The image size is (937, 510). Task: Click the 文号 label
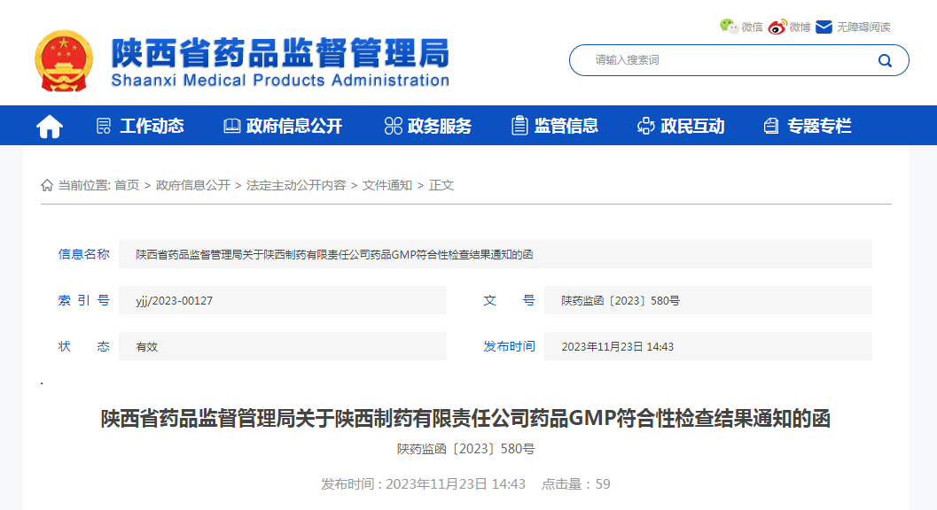coord(509,300)
